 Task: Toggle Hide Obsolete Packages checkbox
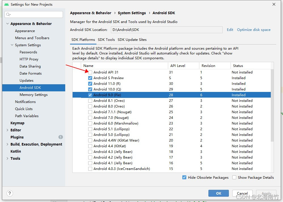pos(184,177)
